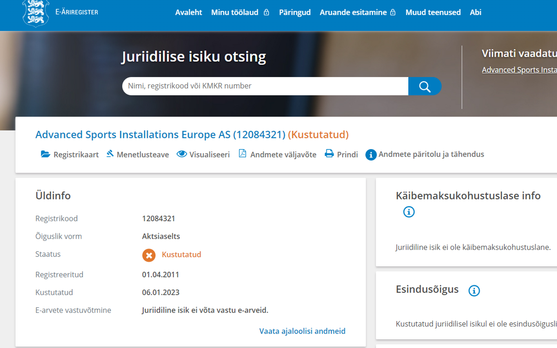
Task: Focus the name or registry code search field
Action: tap(265, 86)
